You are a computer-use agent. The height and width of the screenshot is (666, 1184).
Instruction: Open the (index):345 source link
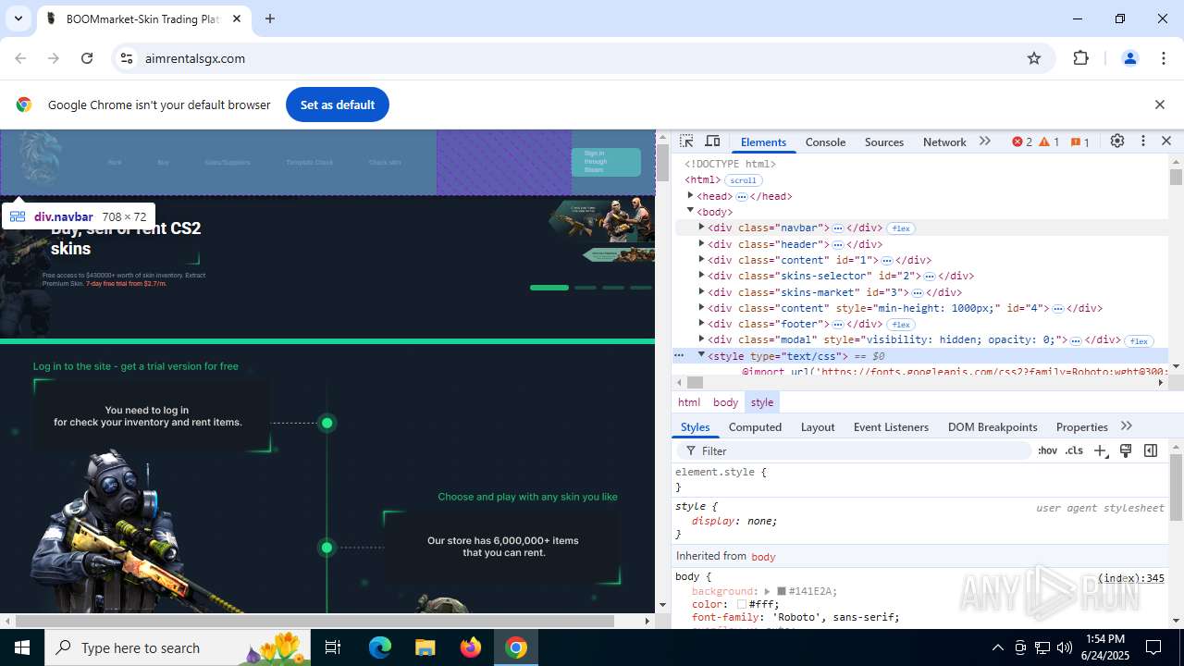pos(1130,578)
